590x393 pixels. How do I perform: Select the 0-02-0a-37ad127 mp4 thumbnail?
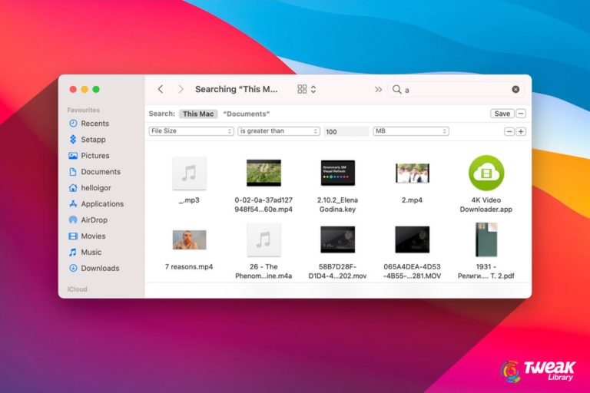(x=264, y=173)
